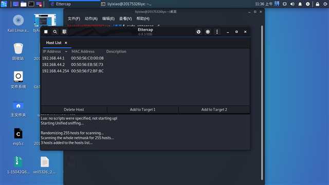329x185 pixels.
Task: Click the stop MITM round icon
Action: click(x=208, y=32)
